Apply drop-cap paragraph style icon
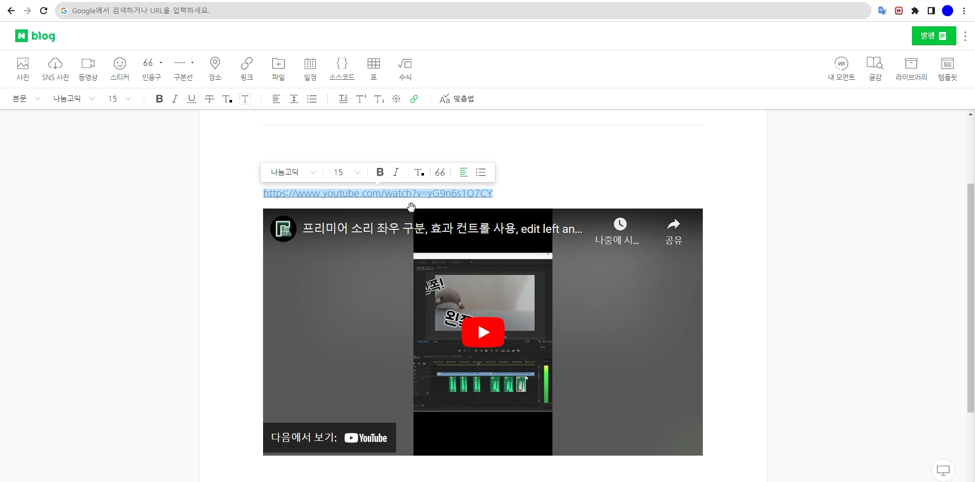Viewport: 975px width, 482px height. click(x=343, y=99)
